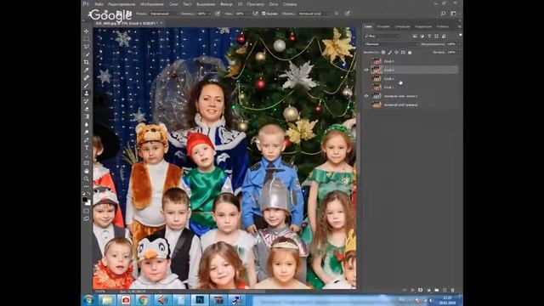This screenshot has width=544, height=306.
Task: Toggle visibility of Слой 4 layer
Action: (366, 70)
